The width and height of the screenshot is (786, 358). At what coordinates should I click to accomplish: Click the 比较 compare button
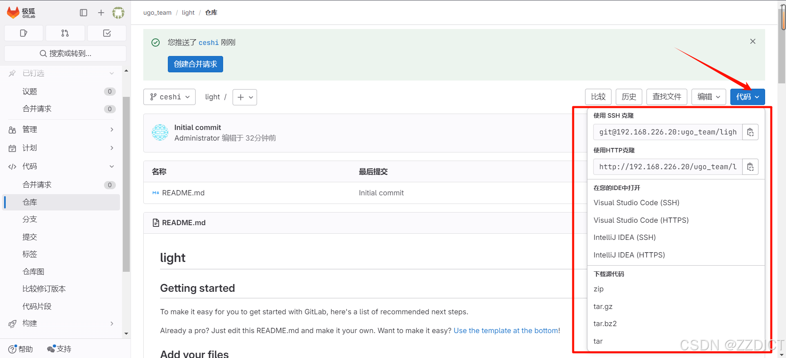[x=598, y=97]
